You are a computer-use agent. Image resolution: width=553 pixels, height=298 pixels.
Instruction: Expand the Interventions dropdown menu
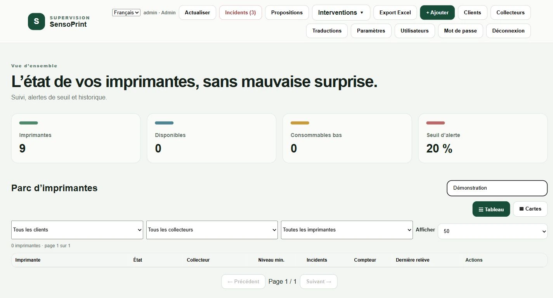click(341, 12)
